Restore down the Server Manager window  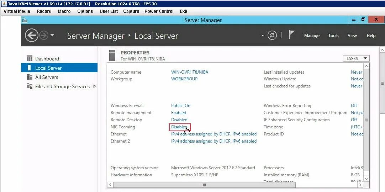pyautogui.click(x=363, y=20)
